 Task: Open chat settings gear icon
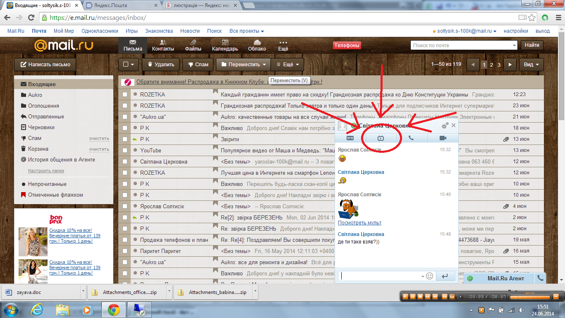pos(445,125)
